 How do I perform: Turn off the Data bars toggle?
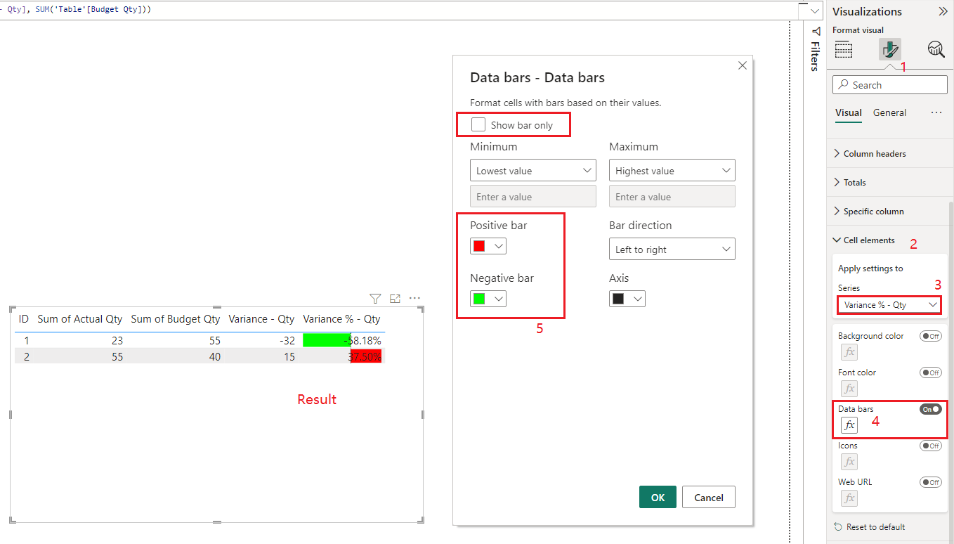[931, 409]
